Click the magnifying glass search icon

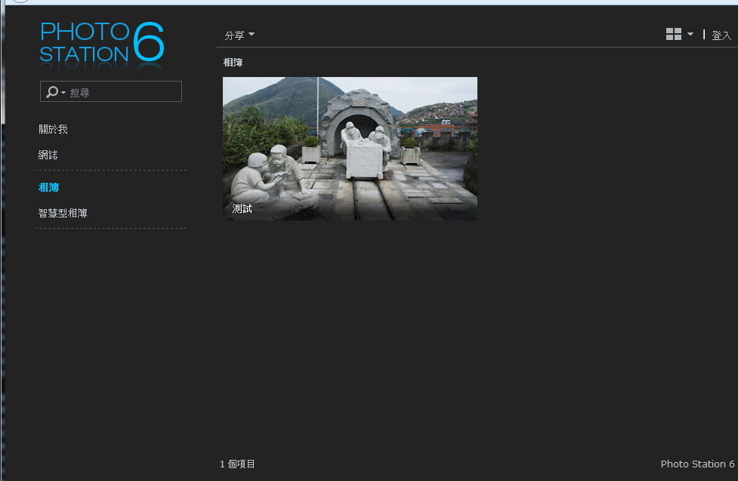51,92
